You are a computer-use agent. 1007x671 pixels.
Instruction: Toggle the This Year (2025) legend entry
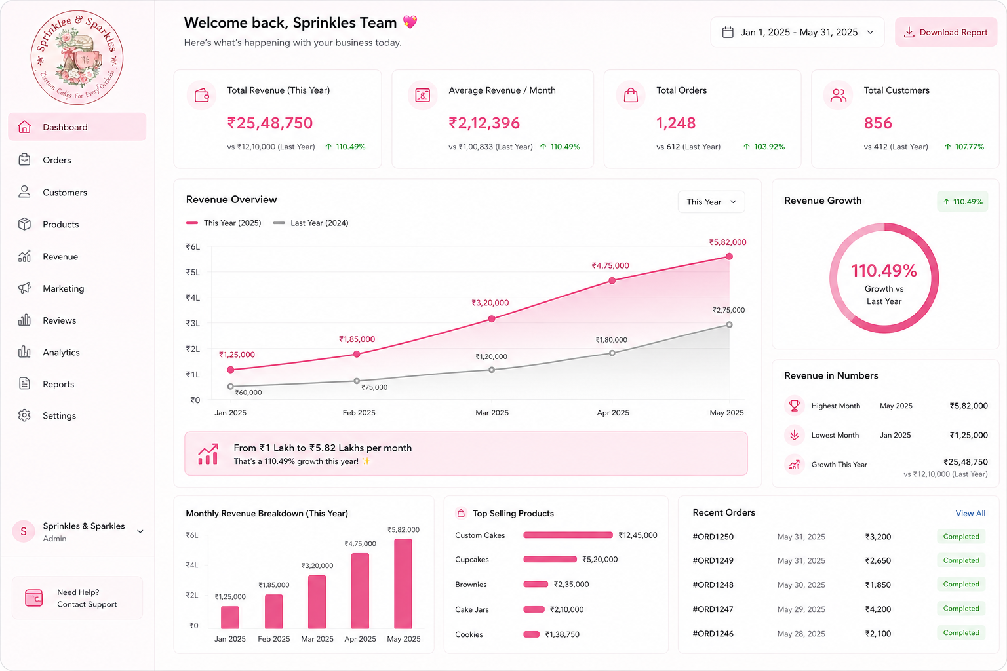(224, 223)
